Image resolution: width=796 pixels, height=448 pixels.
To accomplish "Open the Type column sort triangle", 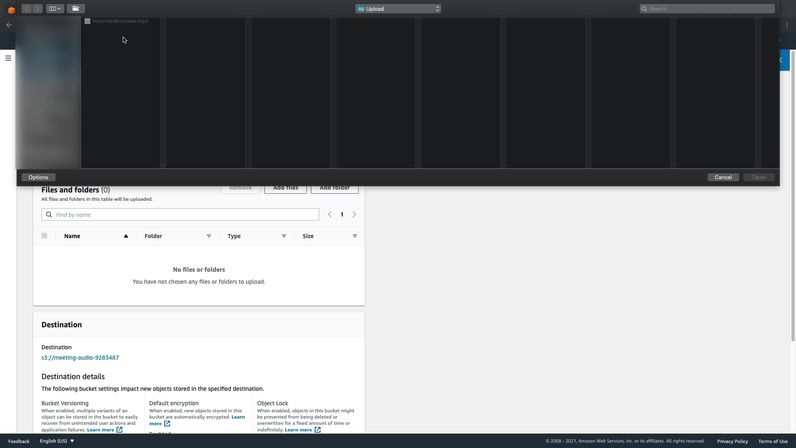I will [284, 236].
